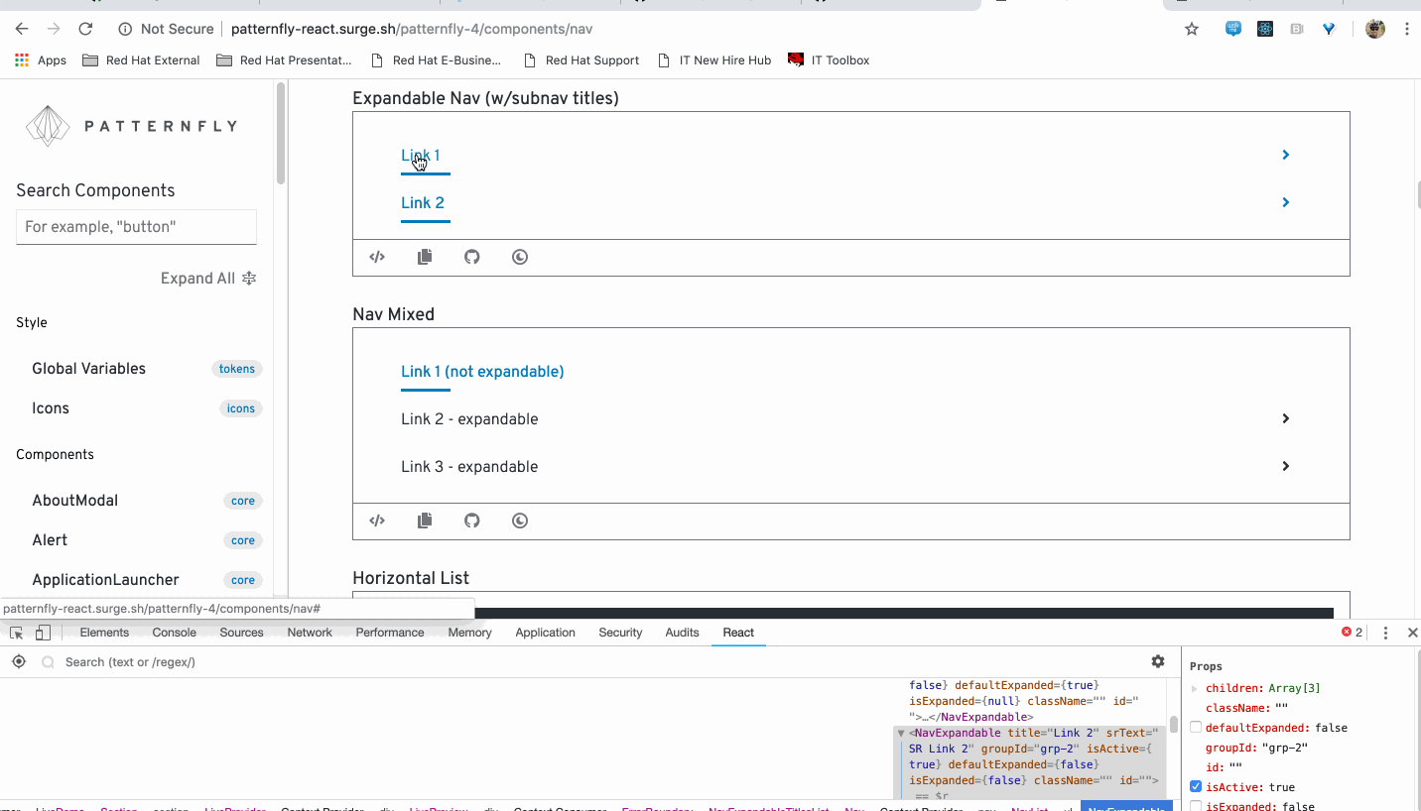Toggle code view for Expandable Nav example

tap(377, 257)
